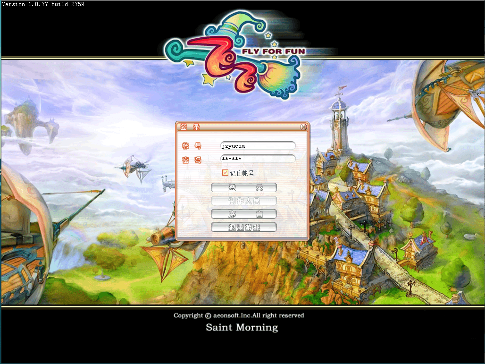
Task: Click the 帐号 account input field
Action: point(258,146)
